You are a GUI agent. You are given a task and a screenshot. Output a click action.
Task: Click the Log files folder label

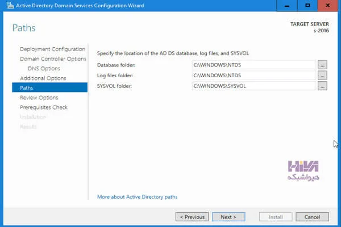[x=115, y=75]
